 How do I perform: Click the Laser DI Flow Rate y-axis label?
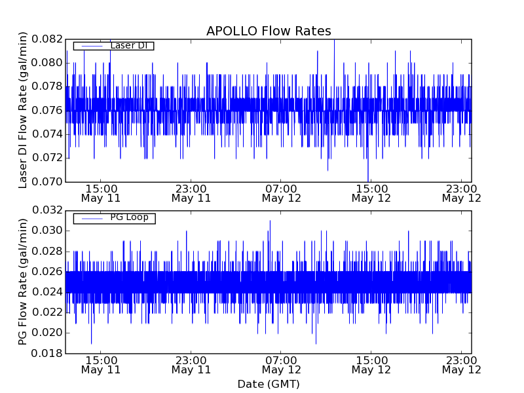[23, 110]
